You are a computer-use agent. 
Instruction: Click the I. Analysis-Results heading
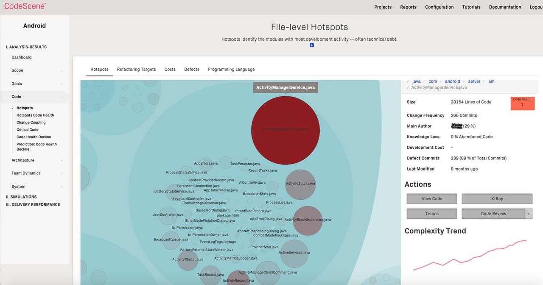[x=26, y=47]
